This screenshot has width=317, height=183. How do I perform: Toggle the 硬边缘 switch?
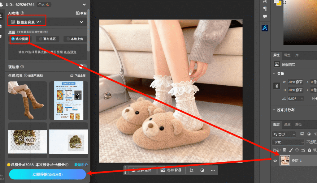pos(83,67)
